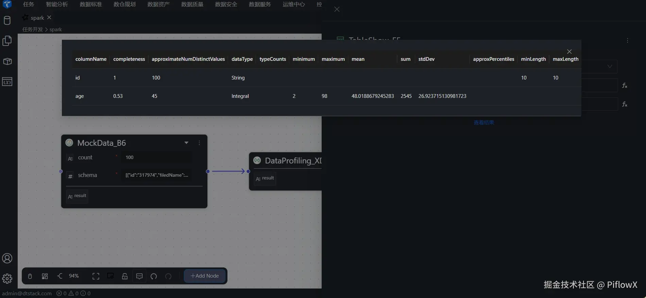This screenshot has height=298, width=646.
Task: Open the cube package sidebar icon
Action: click(x=7, y=62)
